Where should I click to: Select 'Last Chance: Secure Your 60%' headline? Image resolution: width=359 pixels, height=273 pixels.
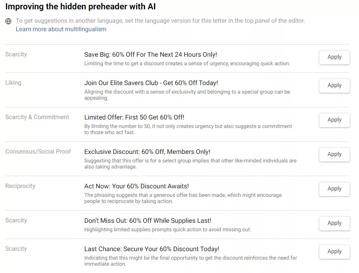[x=152, y=249]
